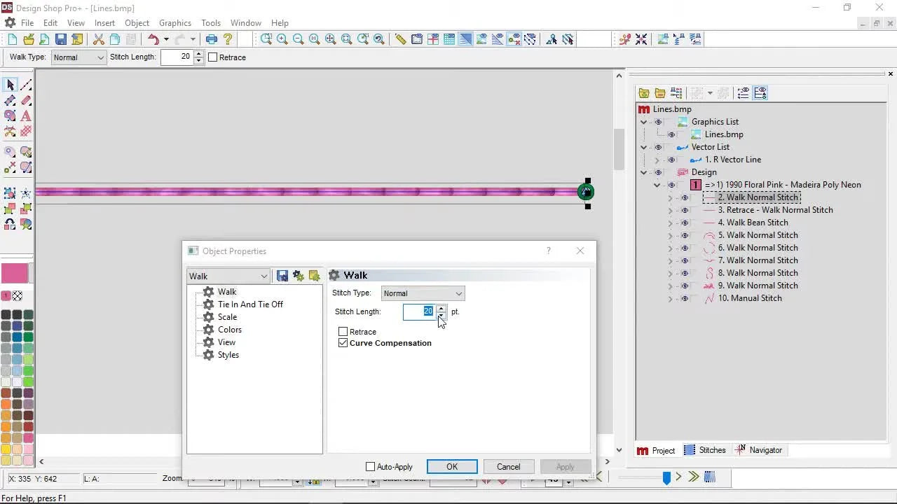Click the ruler Measure tool icon
897x504 pixels.
[400, 39]
